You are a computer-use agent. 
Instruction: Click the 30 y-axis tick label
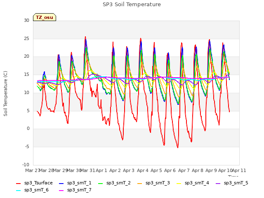[x=26, y=20]
